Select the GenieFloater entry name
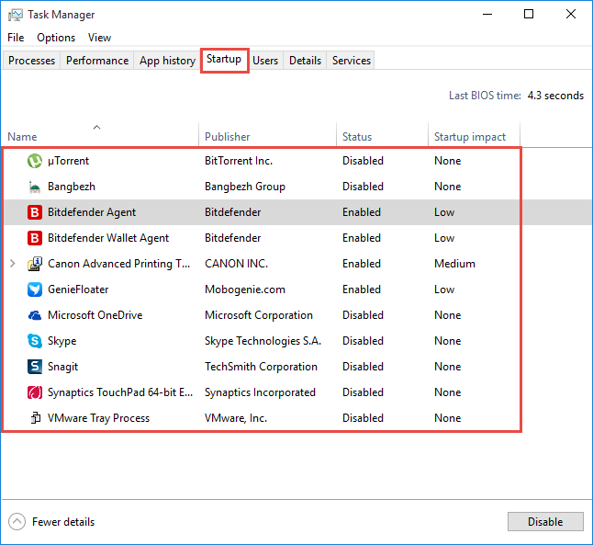The height and width of the screenshot is (545, 593). pyautogui.click(x=78, y=290)
